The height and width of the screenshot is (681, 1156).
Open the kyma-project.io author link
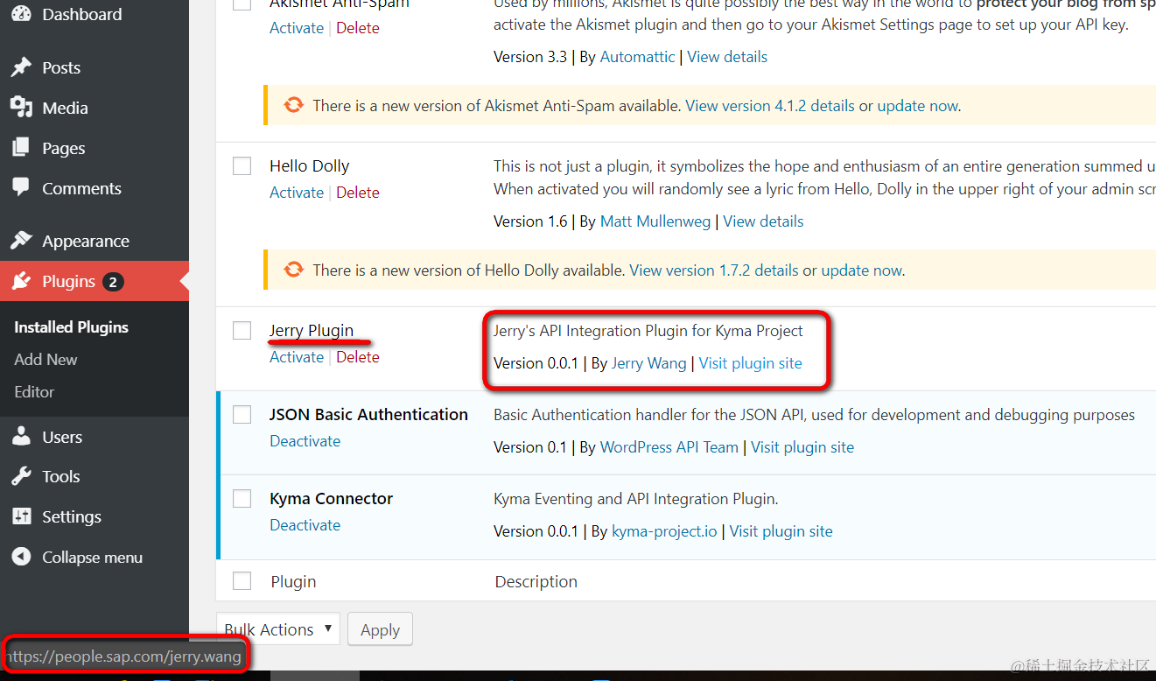click(664, 531)
